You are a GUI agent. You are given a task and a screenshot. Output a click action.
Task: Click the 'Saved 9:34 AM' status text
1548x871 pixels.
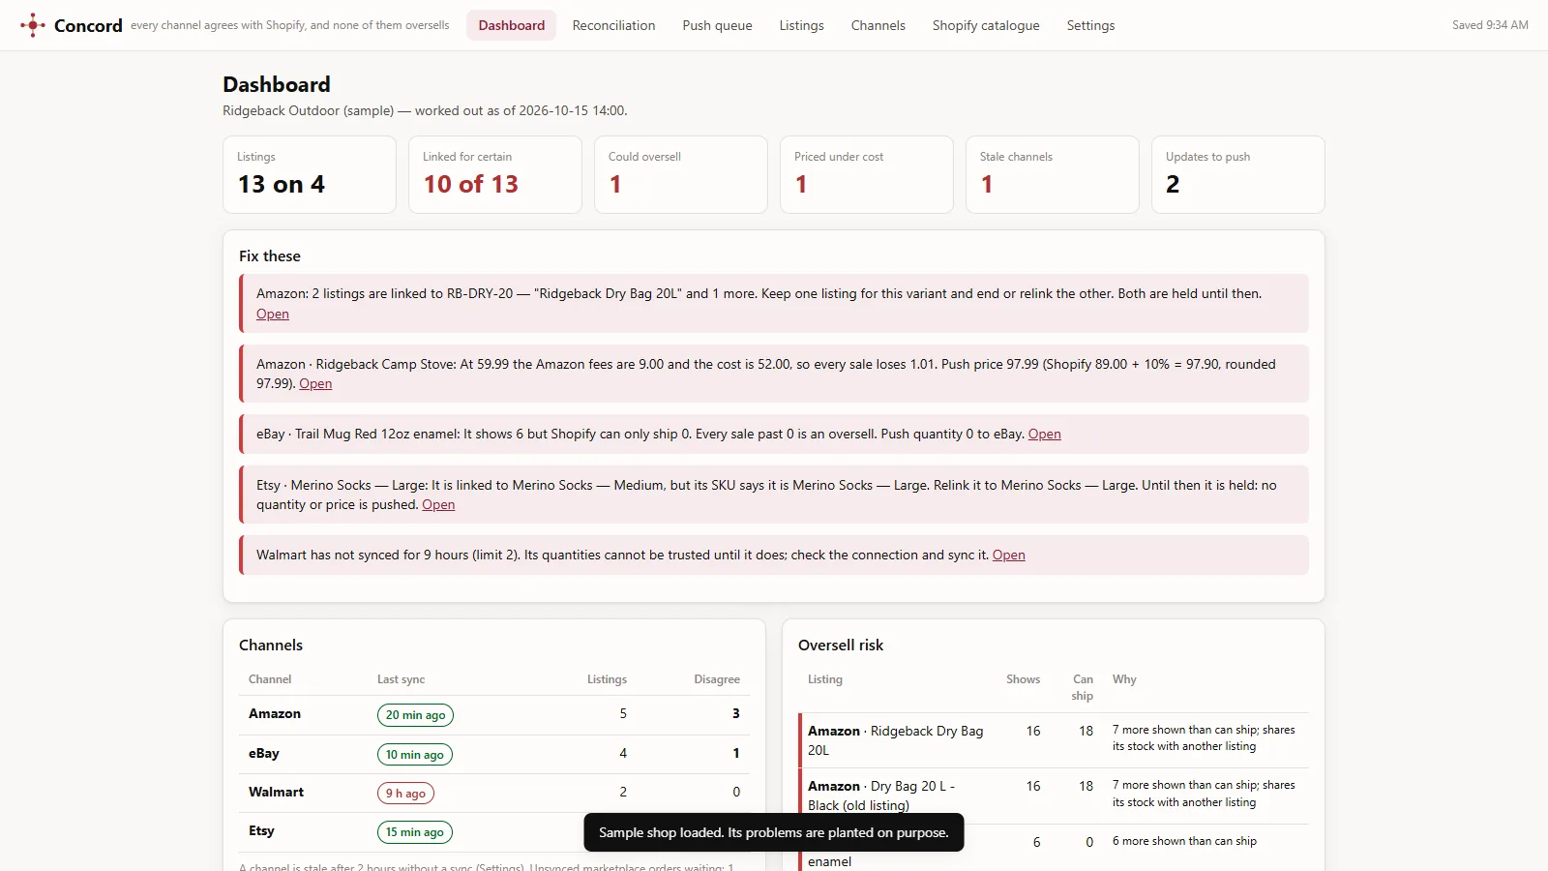(1490, 25)
